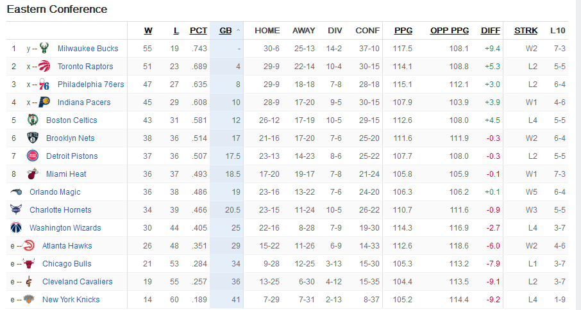Image resolution: width=581 pixels, height=310 pixels.
Task: Click the Toronto Raptors logo icon
Action: click(x=44, y=66)
